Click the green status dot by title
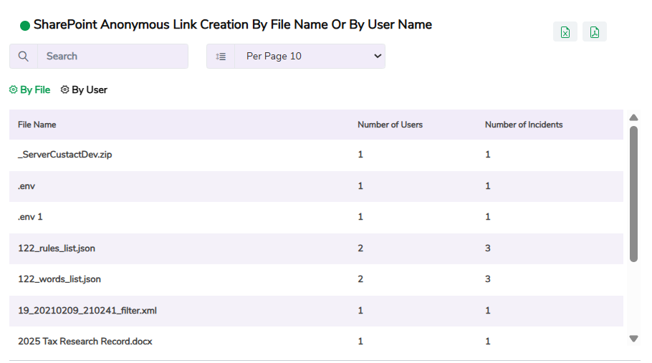Image resolution: width=652 pixels, height=363 pixels. tap(25, 26)
